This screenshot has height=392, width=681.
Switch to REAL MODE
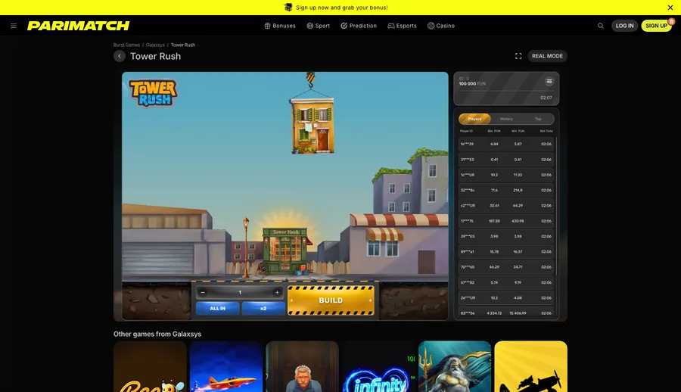547,56
